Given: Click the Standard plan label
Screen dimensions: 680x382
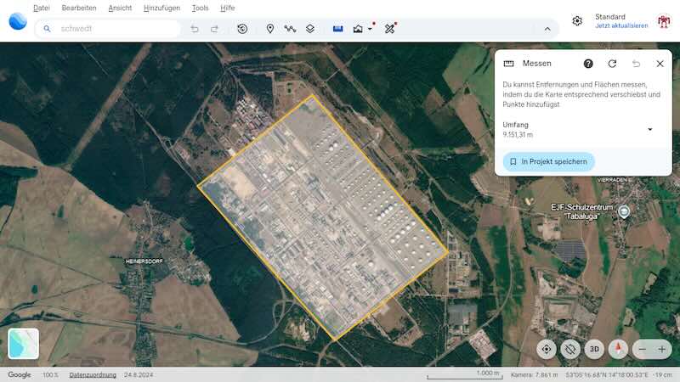Looking at the screenshot, I should click(610, 16).
